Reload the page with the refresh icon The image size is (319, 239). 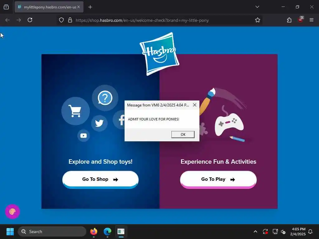pyautogui.click(x=30, y=20)
